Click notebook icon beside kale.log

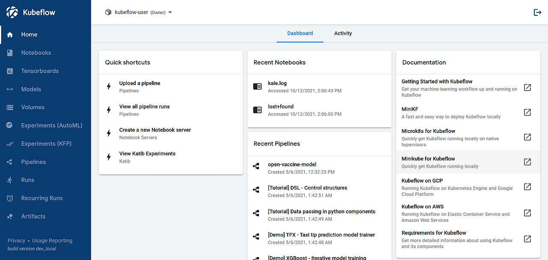(x=257, y=86)
